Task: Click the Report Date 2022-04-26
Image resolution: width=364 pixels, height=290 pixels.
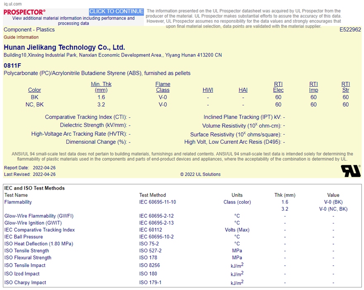Action: tap(44, 168)
